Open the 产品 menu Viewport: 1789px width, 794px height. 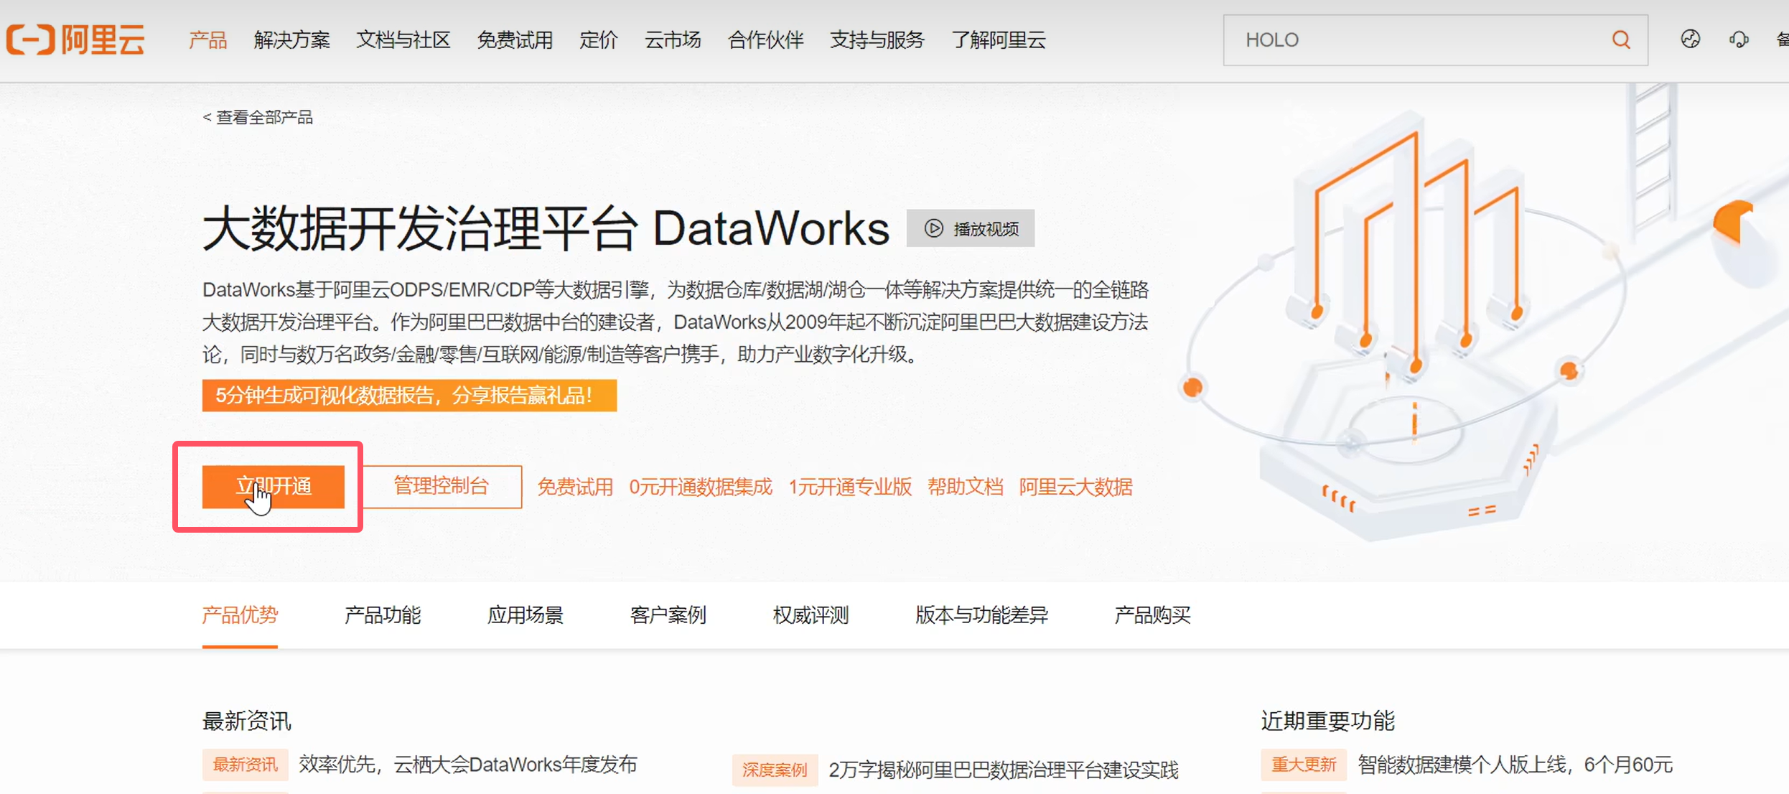coord(207,40)
